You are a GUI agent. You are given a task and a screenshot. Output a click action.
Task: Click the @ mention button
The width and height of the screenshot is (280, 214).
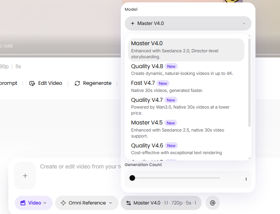click(x=213, y=203)
